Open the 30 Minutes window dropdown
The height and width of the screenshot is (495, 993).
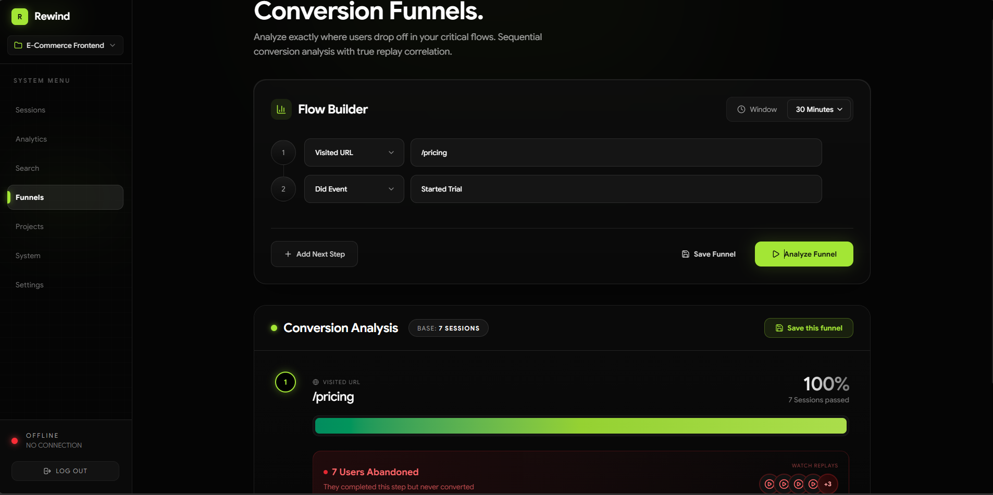[x=819, y=109]
